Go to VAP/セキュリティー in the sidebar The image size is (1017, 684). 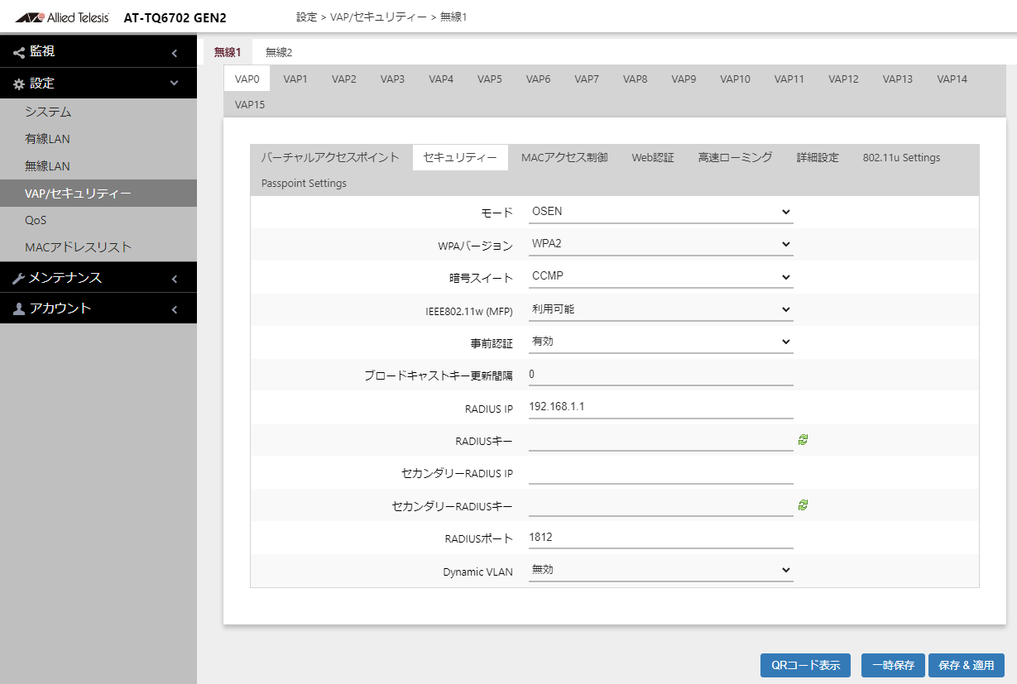[x=98, y=194]
